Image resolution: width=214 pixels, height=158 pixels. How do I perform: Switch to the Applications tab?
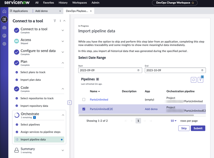pos(19,11)
